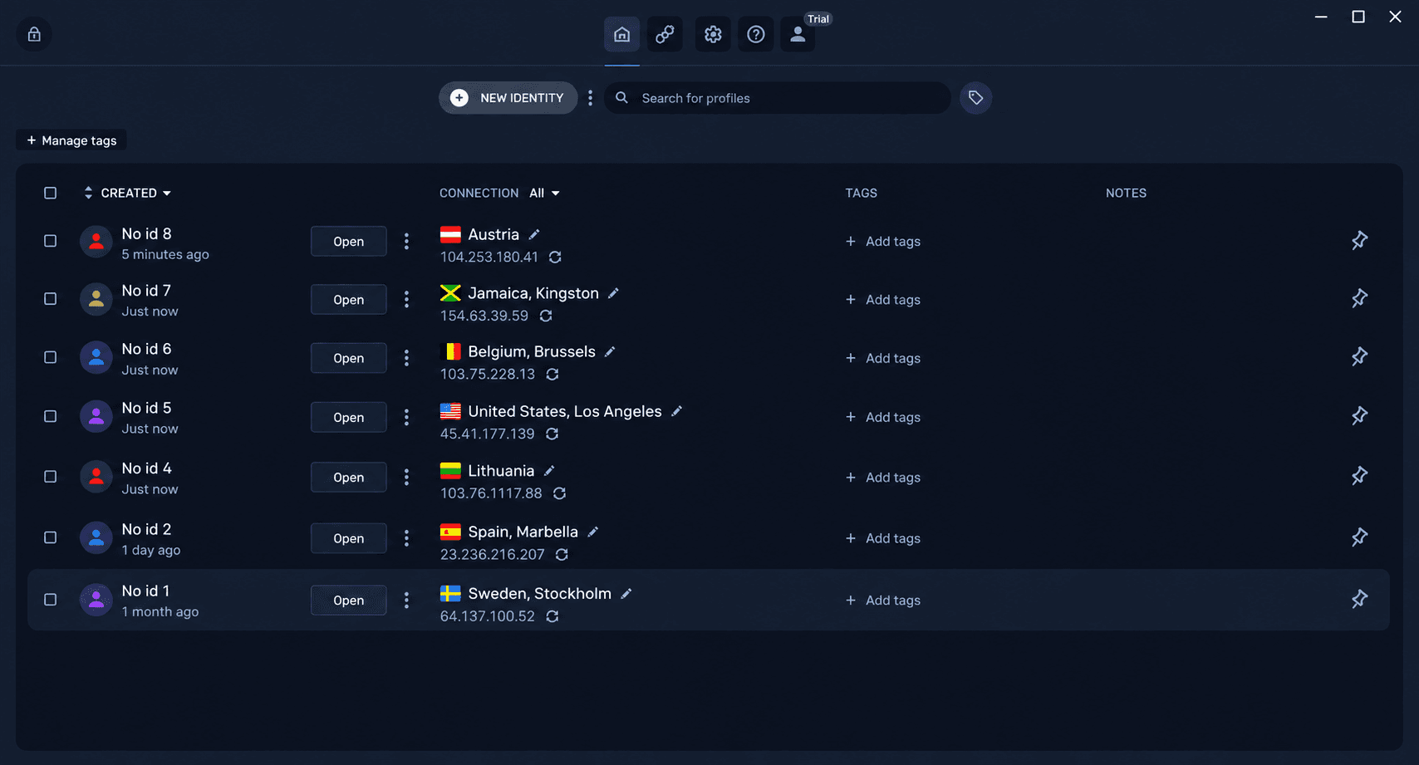Refresh IP 154.63.39.59 for Jamaica

[x=546, y=316]
